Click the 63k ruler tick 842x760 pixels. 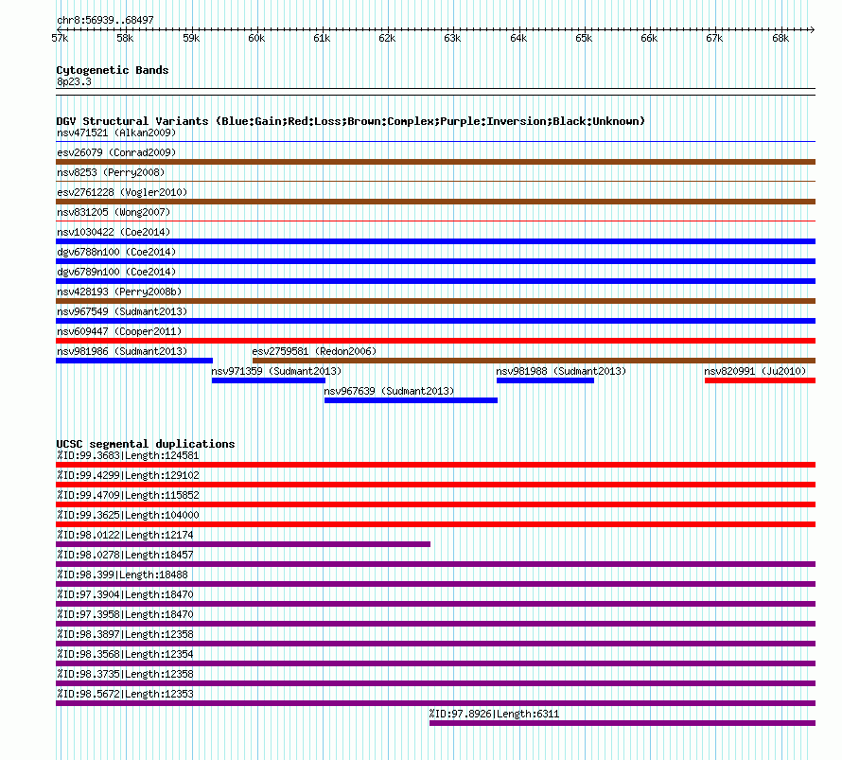coord(452,38)
